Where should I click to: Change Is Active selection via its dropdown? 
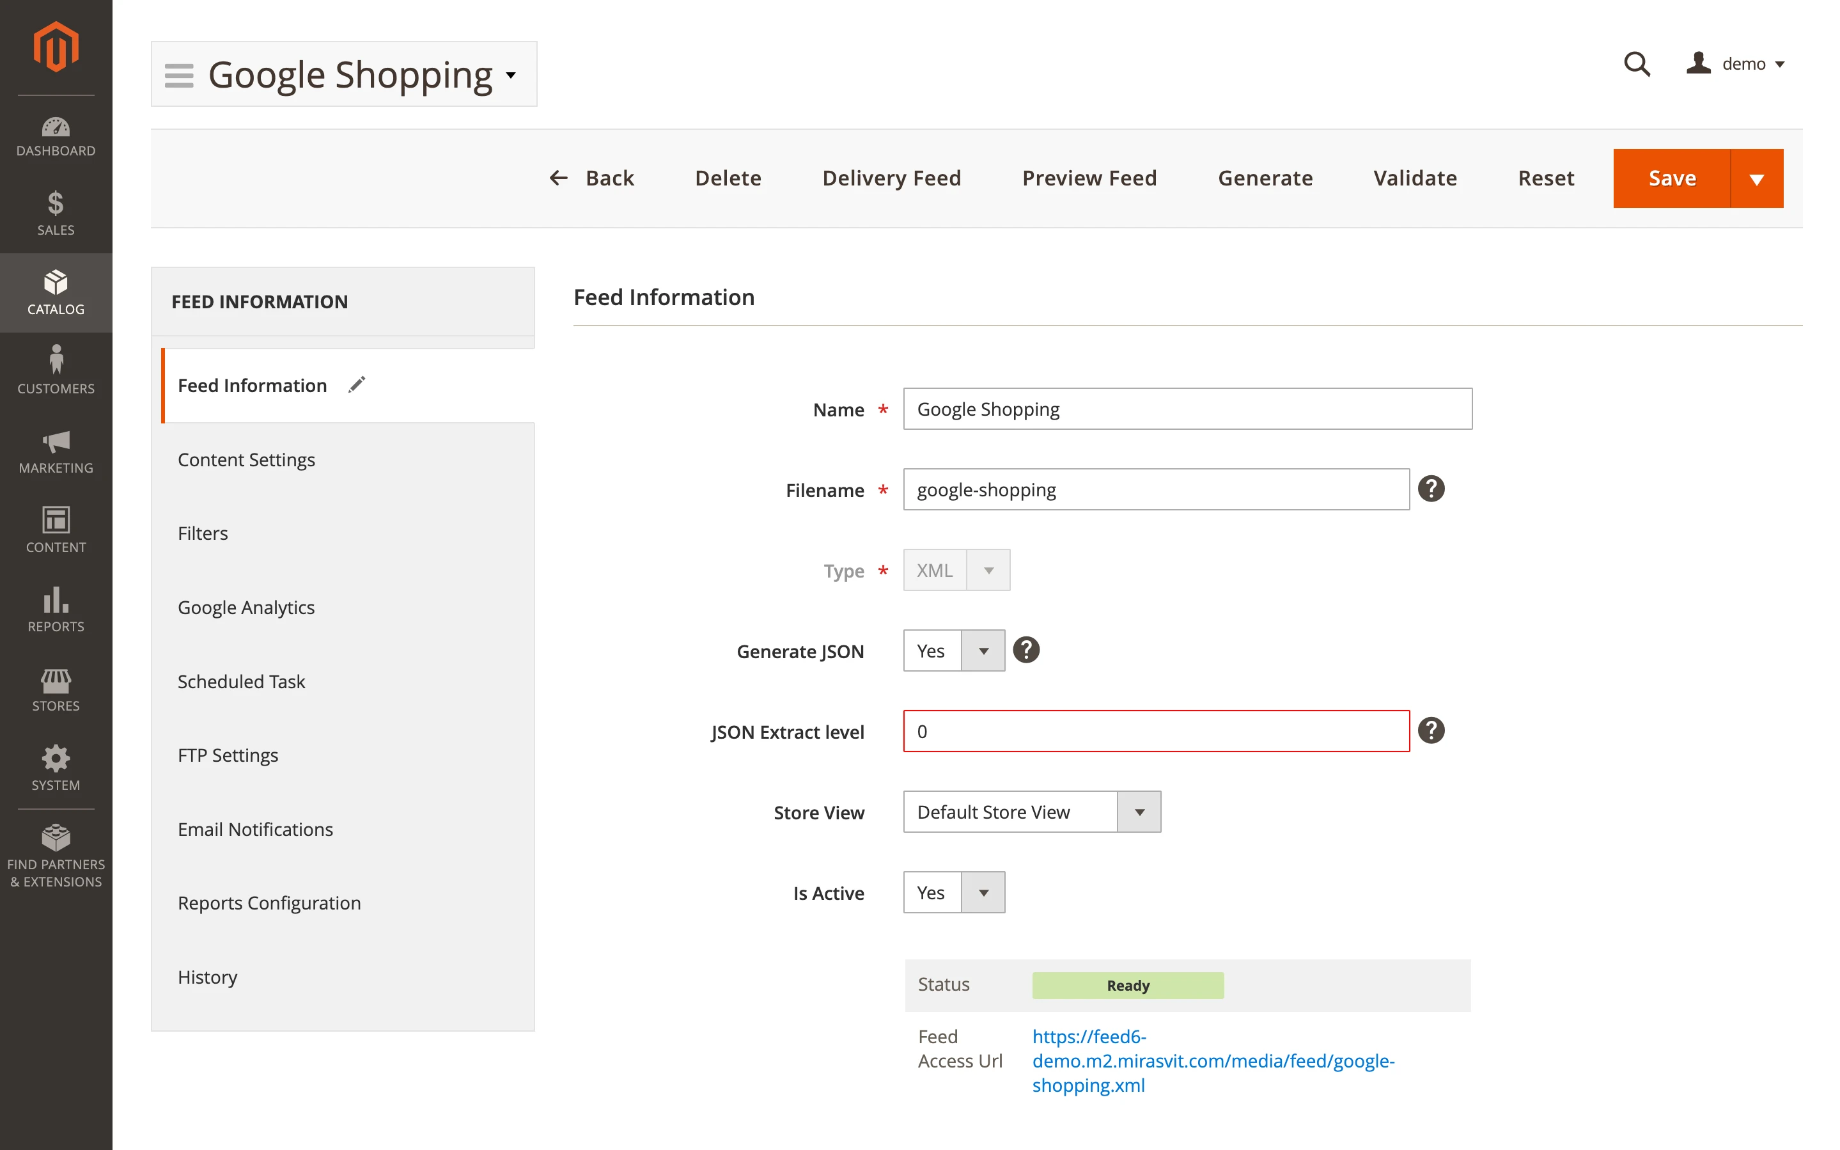coord(983,892)
